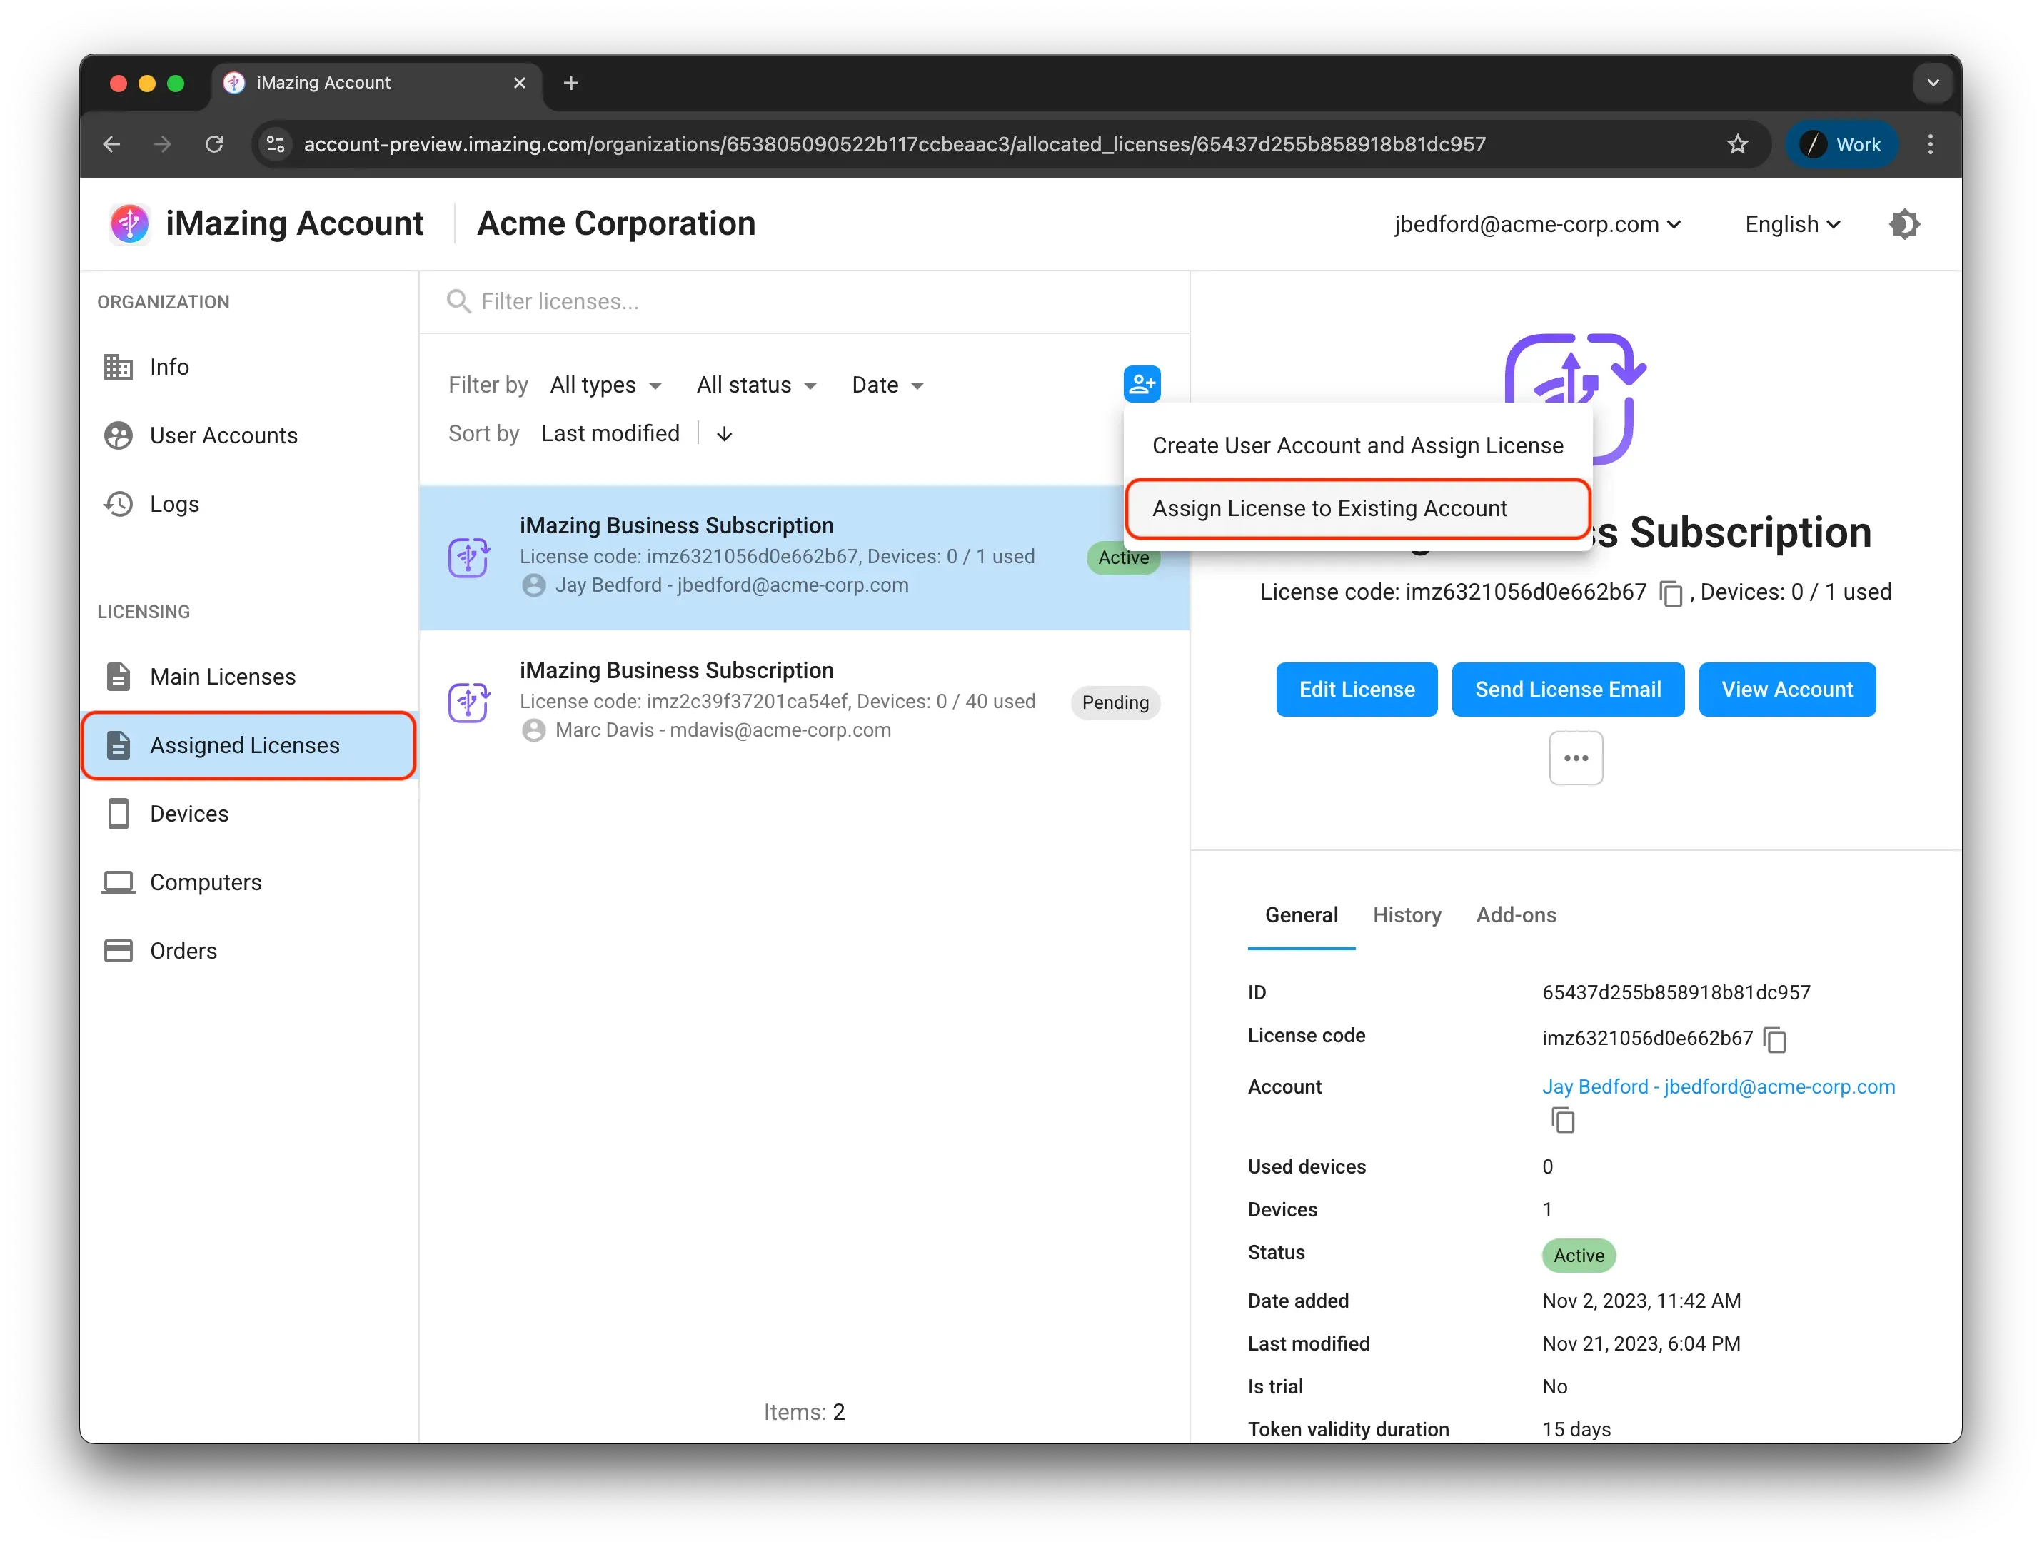The image size is (2042, 1549).
Task: Click the add-user icon above the license list
Action: pos(1142,384)
